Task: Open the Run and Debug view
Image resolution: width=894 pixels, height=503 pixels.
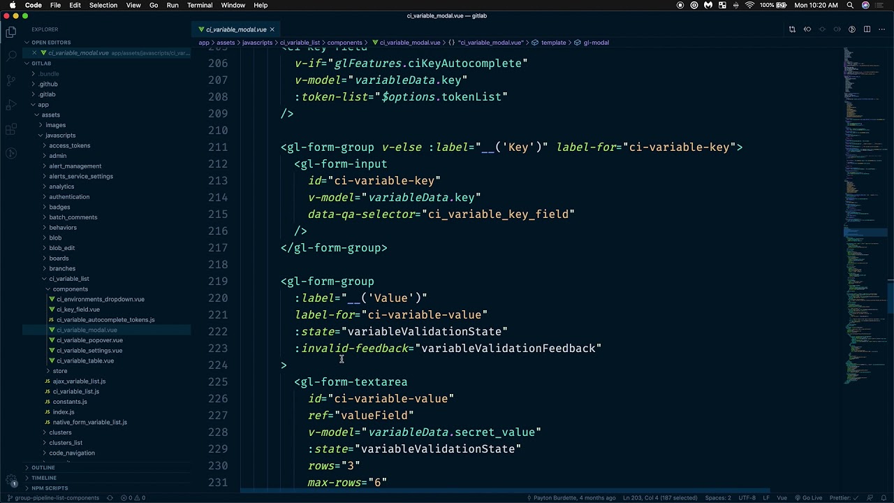Action: pos(11,105)
